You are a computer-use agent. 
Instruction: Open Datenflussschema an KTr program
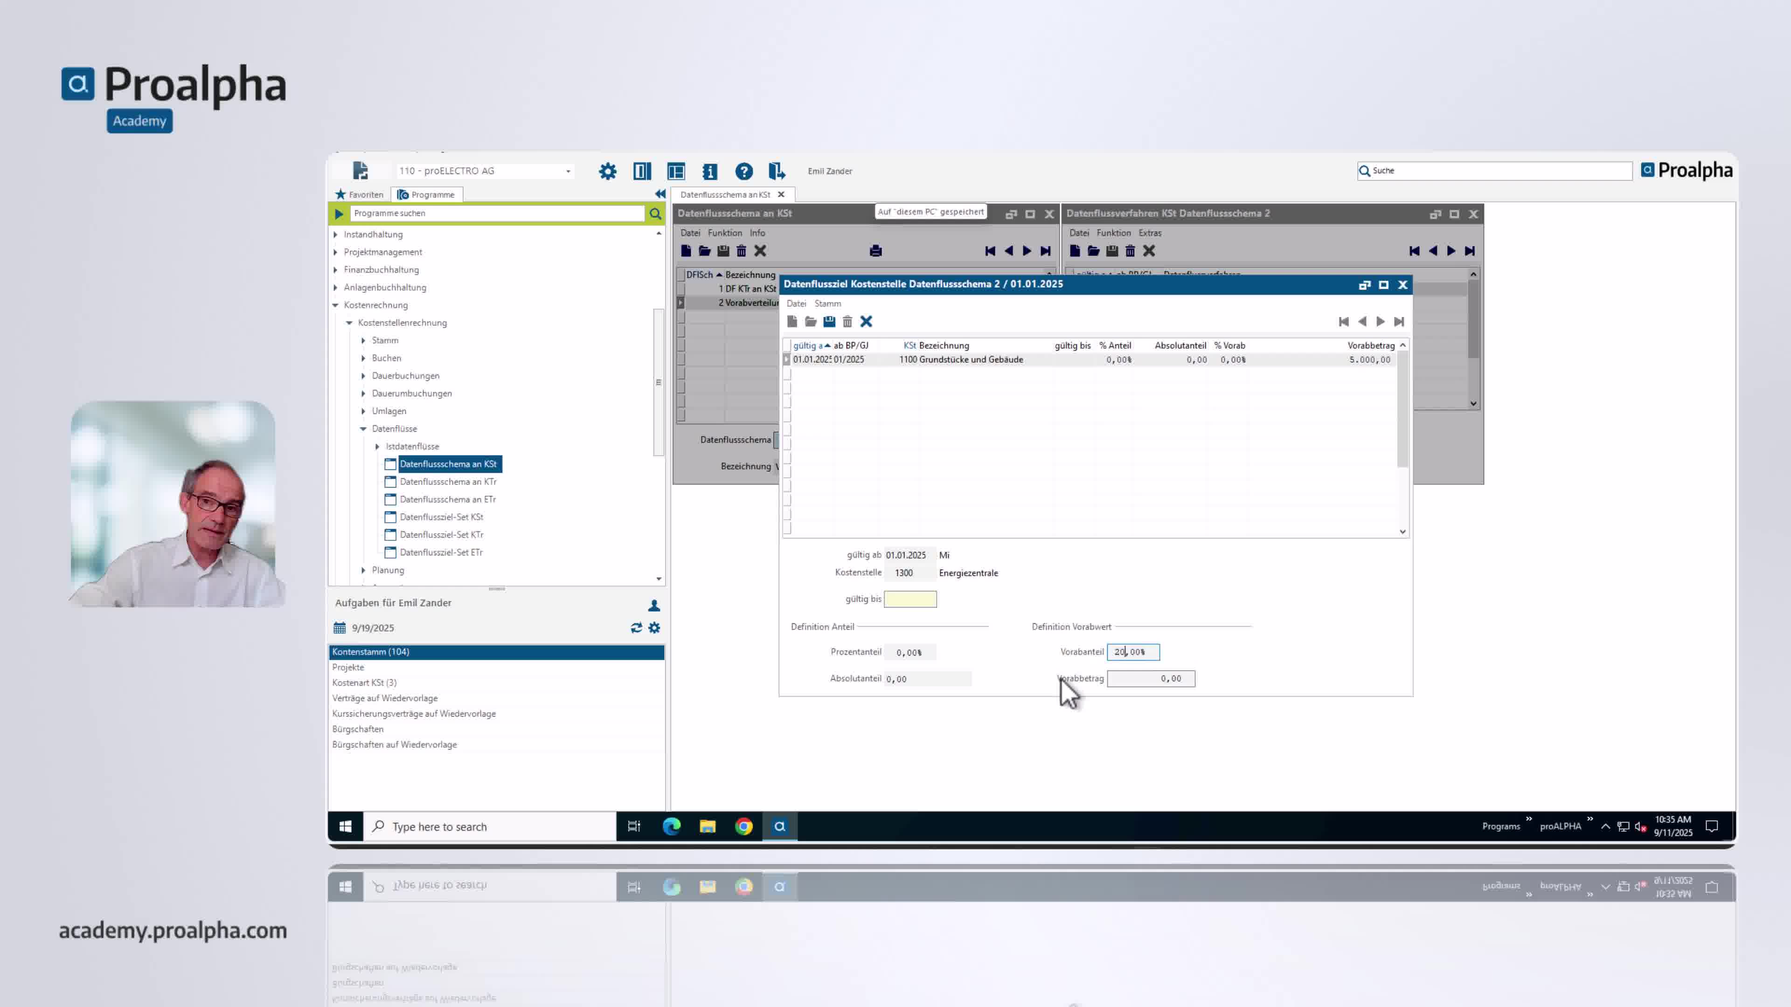(x=448, y=482)
